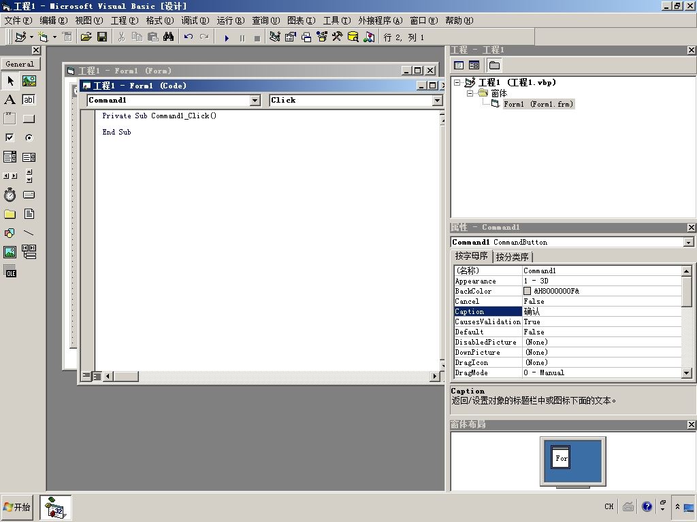Image resolution: width=697 pixels, height=522 pixels.
Task: Open the Object Browser toolbar icon
Action: pos(322,37)
